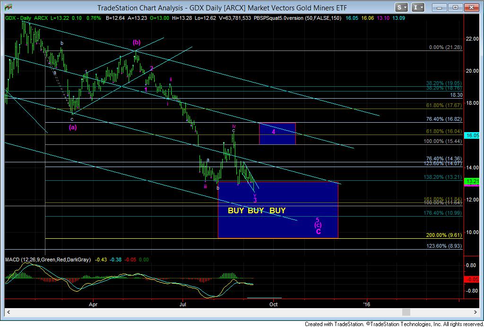Click the yellow BUY BUY BUY annotation
This screenshot has width=484, height=327.
pos(257,210)
